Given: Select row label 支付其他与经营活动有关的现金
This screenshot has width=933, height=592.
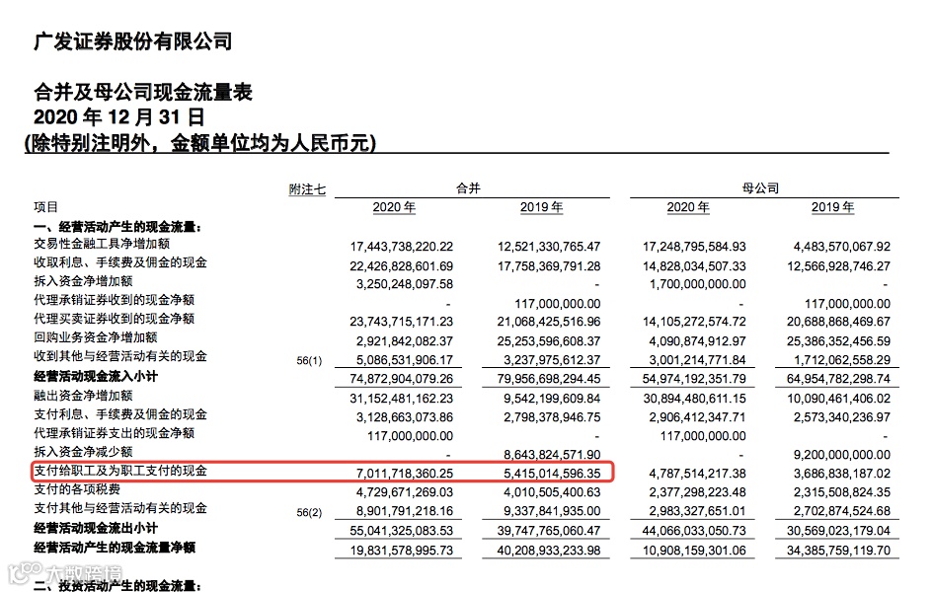Looking at the screenshot, I should click(x=120, y=508).
